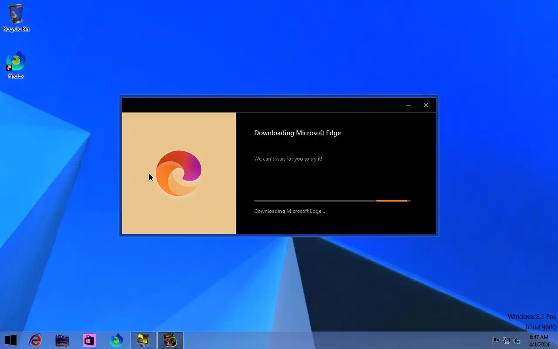Open Action Center flag in system tray

click(x=496, y=341)
